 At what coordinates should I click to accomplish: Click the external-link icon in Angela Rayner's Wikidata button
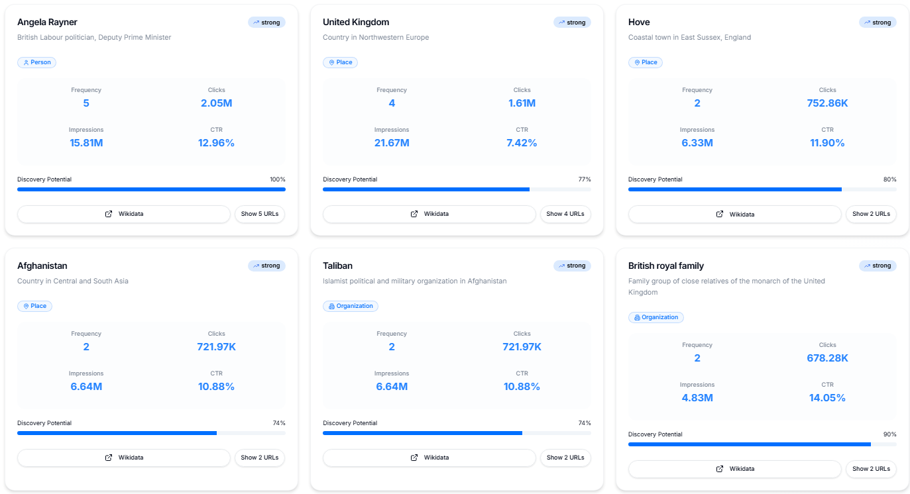(107, 214)
